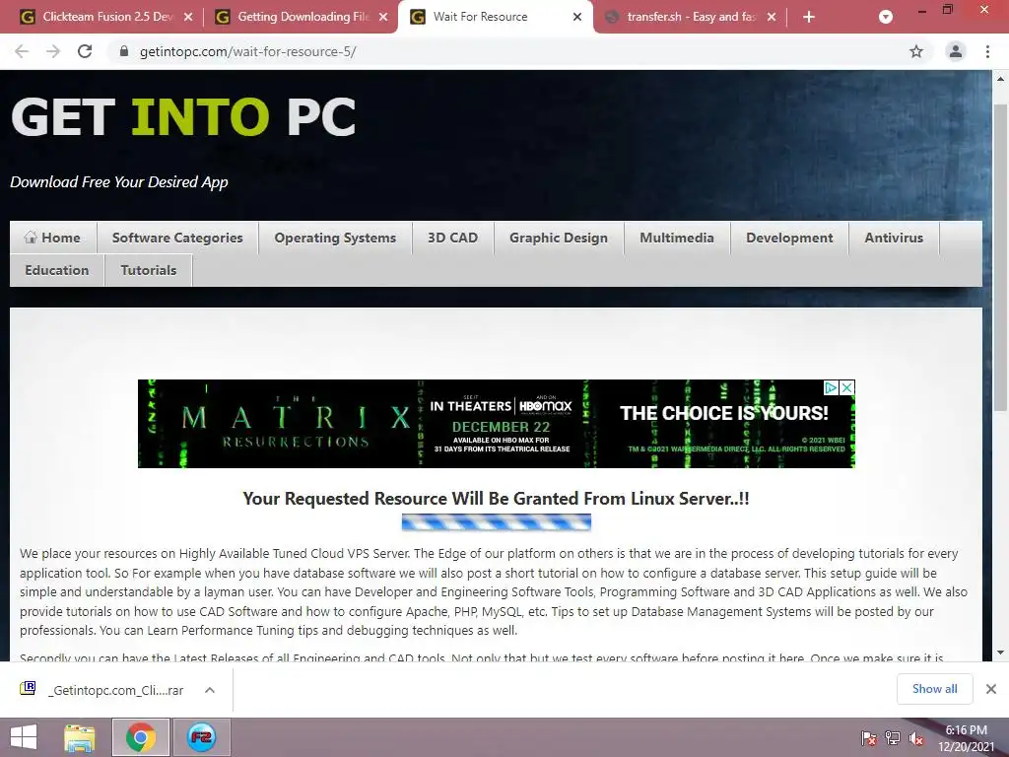Click the AdChoices triangle icon
The width and height of the screenshot is (1009, 757).
831,387
